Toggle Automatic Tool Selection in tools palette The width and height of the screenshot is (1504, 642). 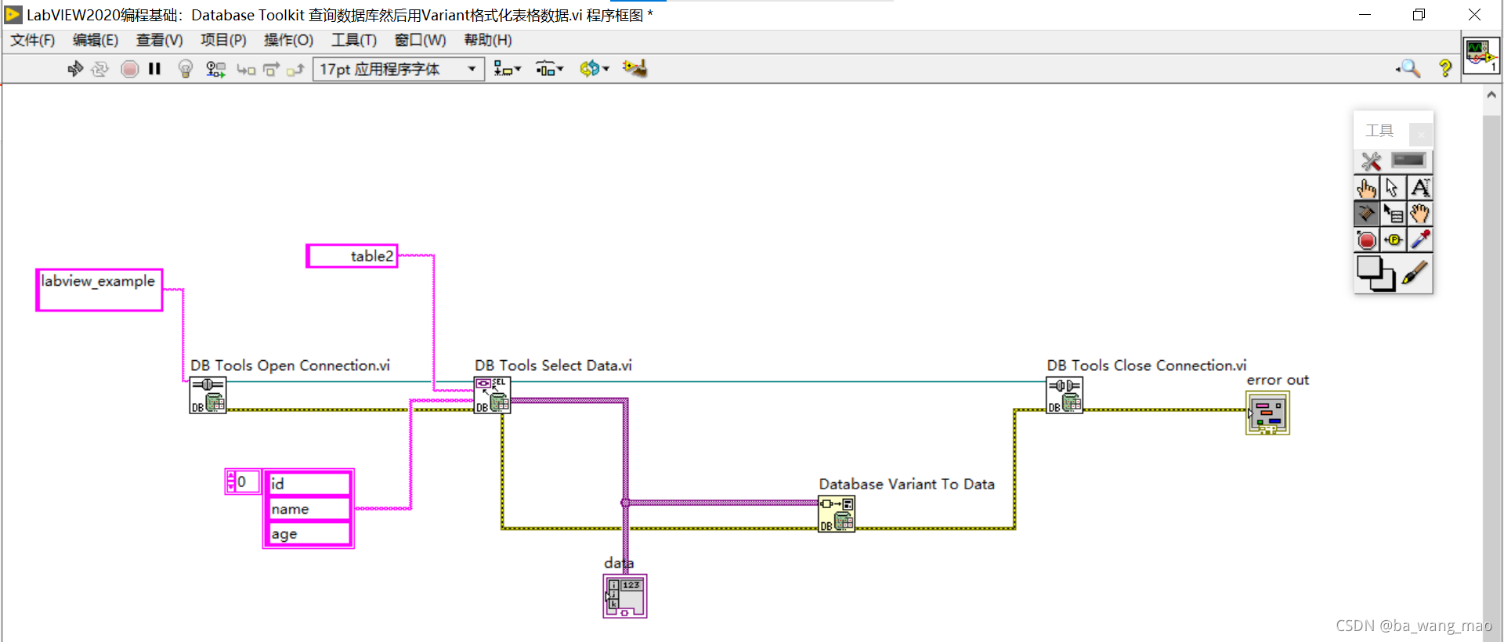point(1394,161)
